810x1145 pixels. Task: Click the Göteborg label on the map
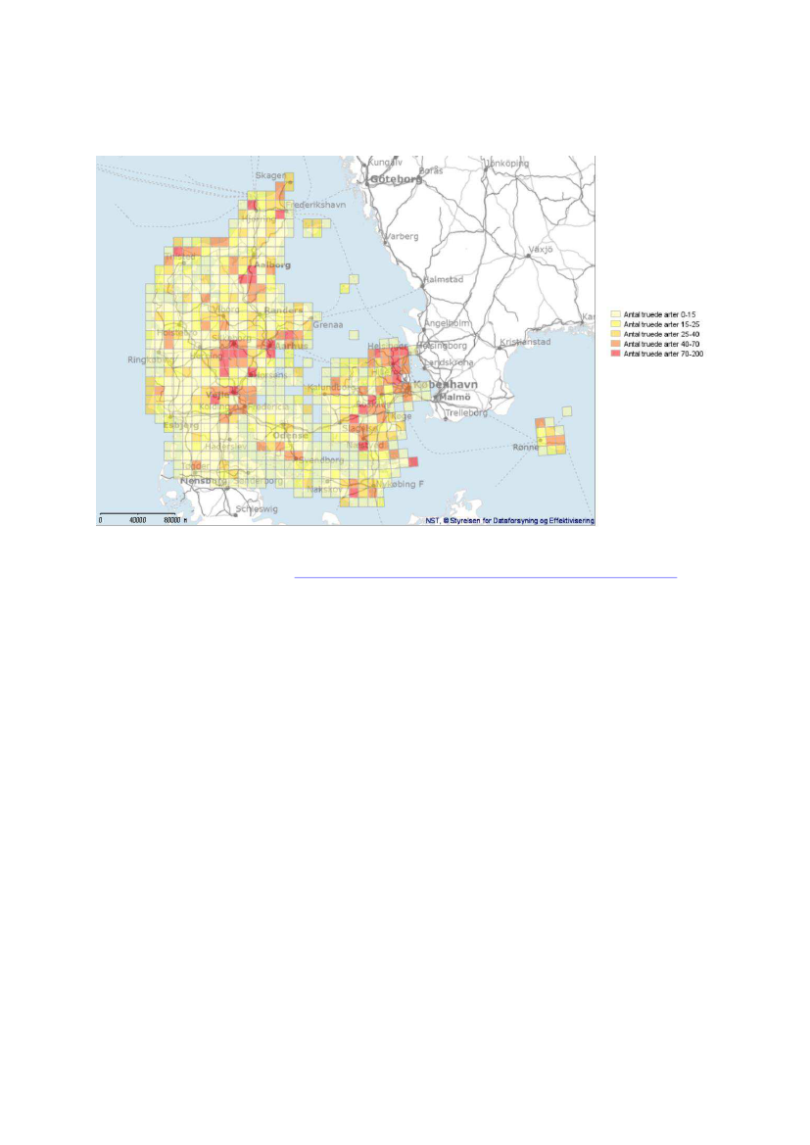[x=396, y=179]
